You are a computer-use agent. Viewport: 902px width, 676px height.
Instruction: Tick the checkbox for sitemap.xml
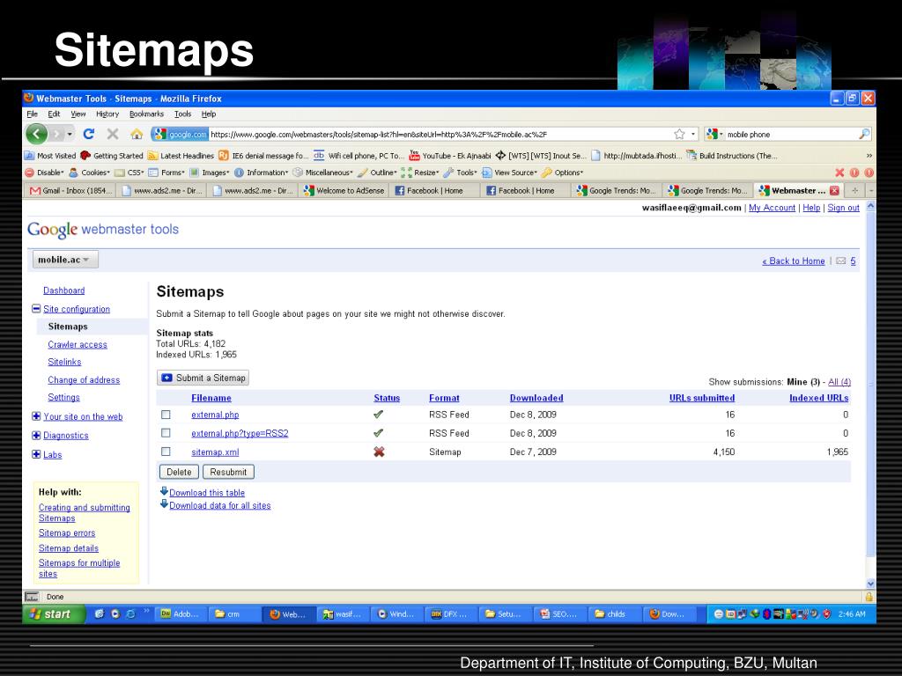click(x=166, y=452)
